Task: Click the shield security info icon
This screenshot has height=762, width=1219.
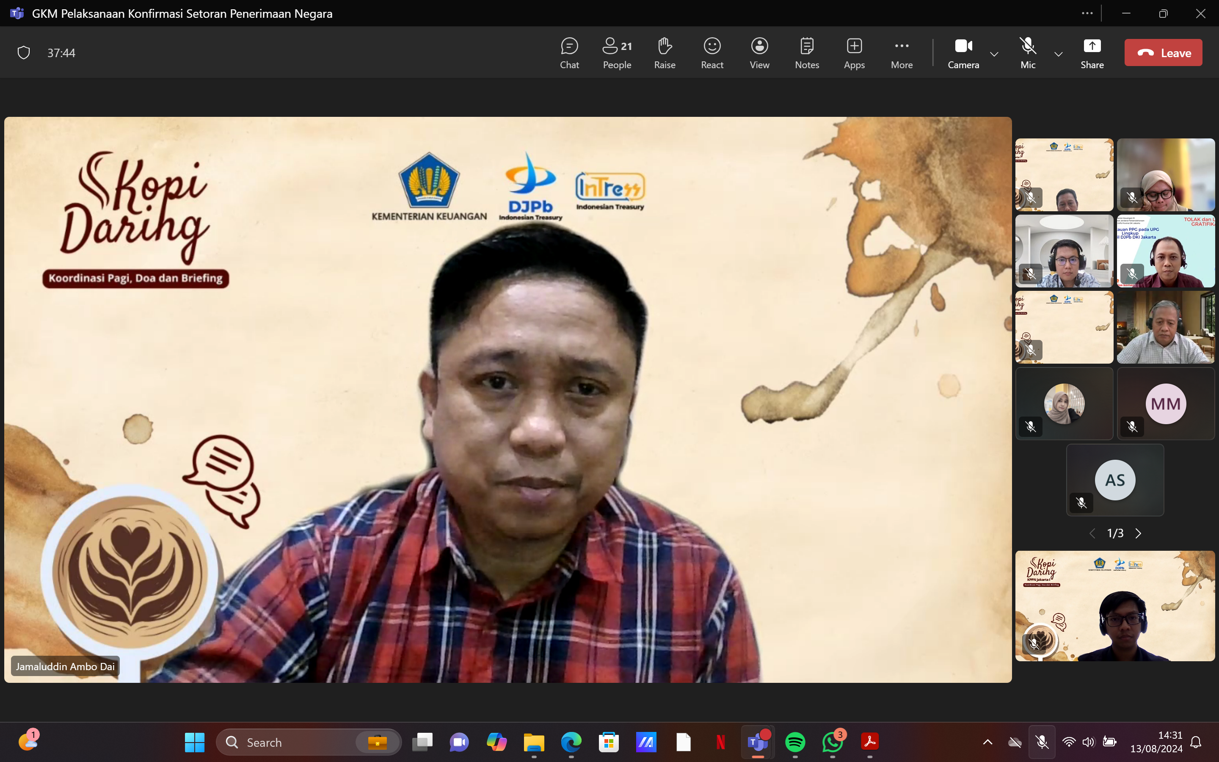Action: [x=24, y=53]
